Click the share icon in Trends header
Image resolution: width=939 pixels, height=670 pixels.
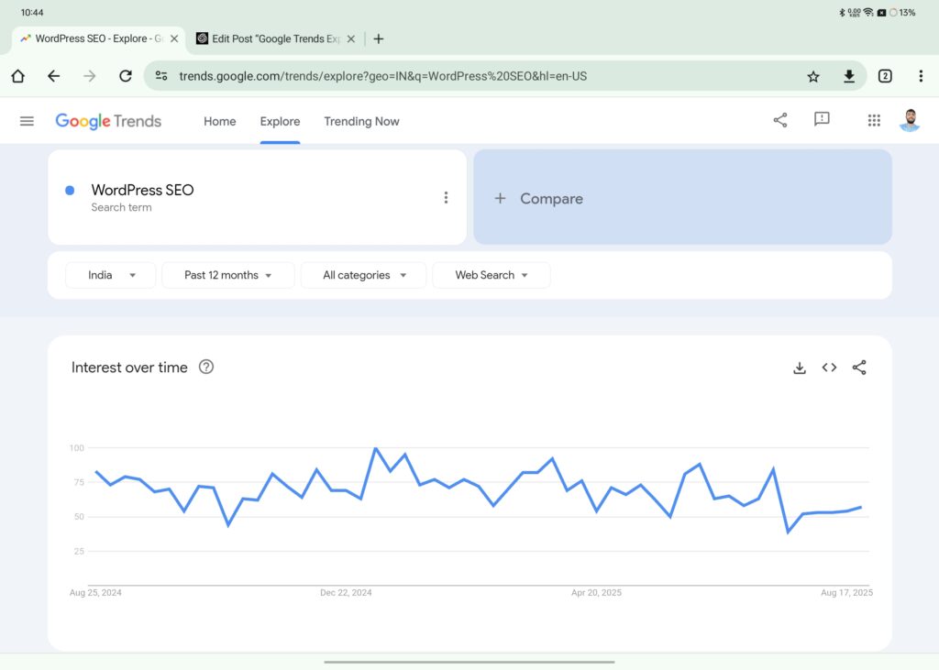click(x=780, y=120)
